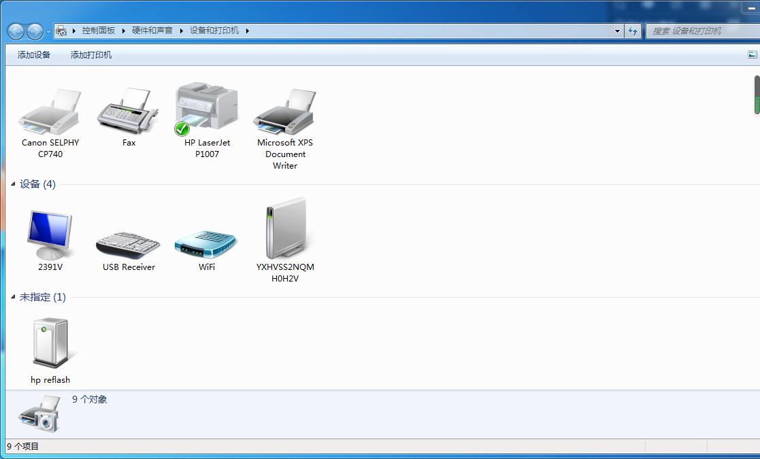
Task: Collapse the 设备 (4) group
Action: coord(13,184)
